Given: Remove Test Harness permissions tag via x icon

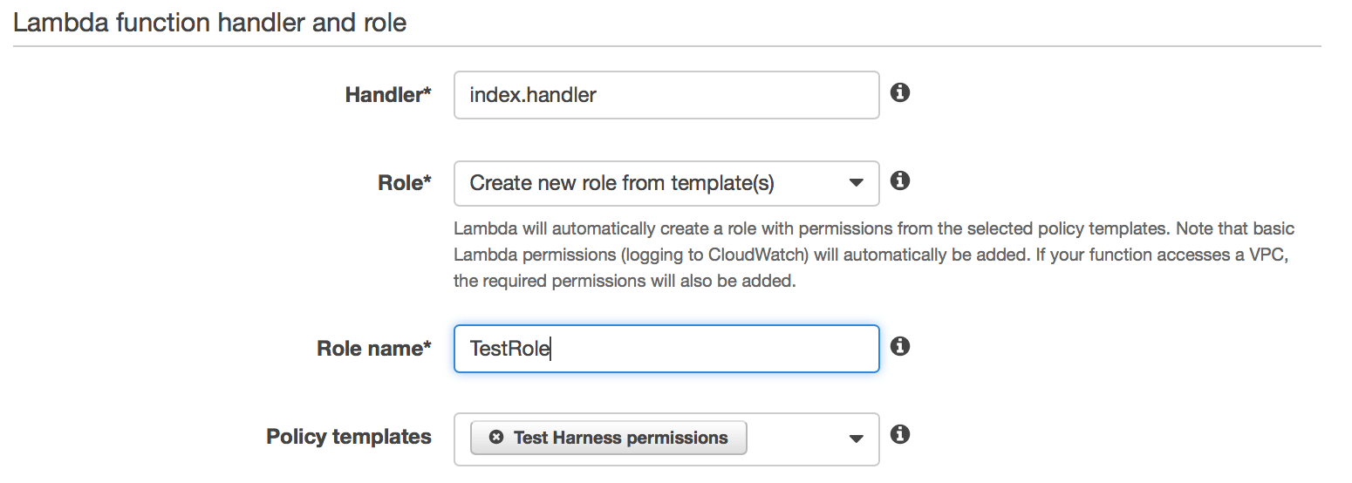Looking at the screenshot, I should click(496, 438).
